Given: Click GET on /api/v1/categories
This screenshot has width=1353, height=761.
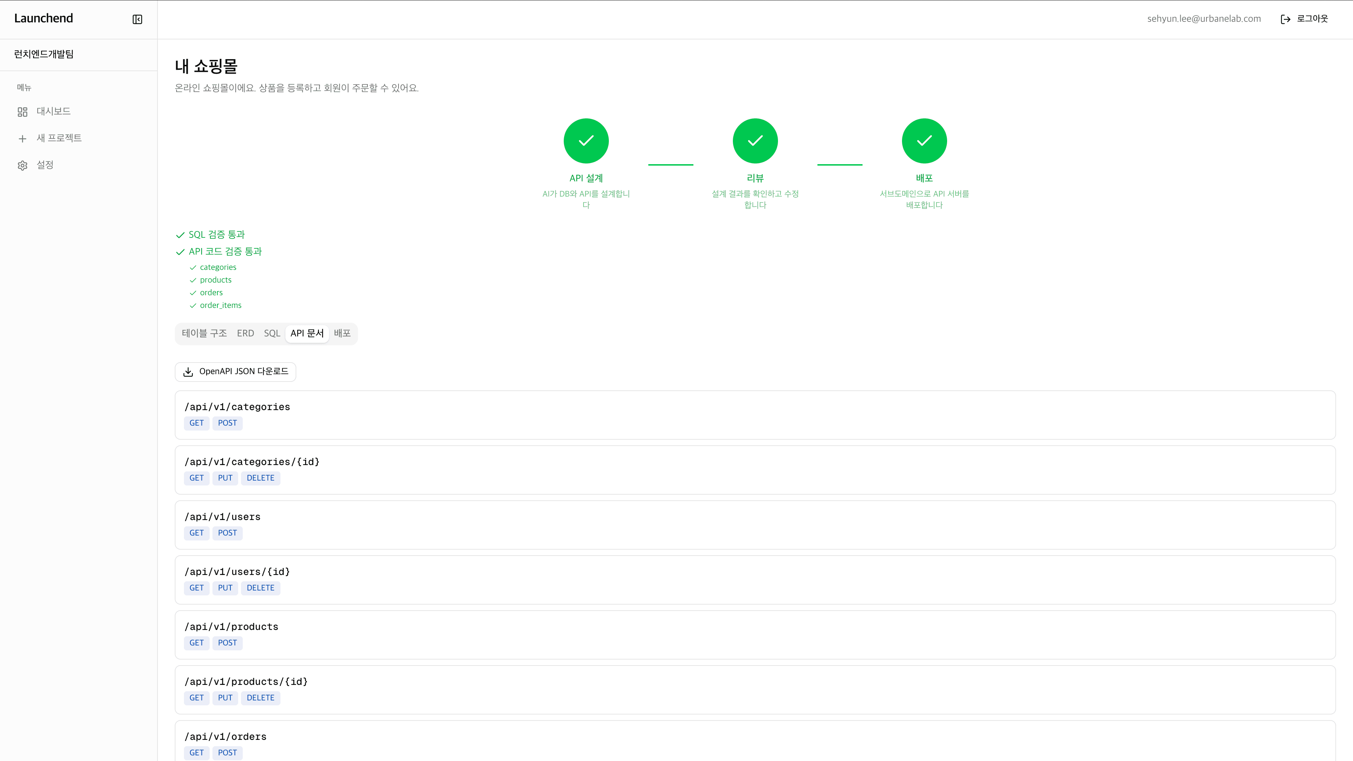Looking at the screenshot, I should tap(197, 423).
